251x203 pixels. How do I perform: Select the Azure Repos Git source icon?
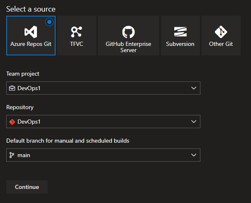(31, 32)
